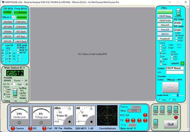
Task: Adjust the Audio level slider
Action: 178,95
